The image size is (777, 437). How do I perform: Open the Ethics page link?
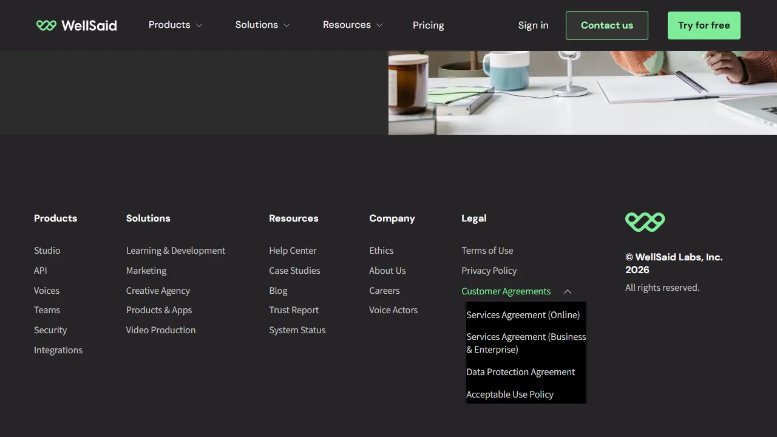381,251
